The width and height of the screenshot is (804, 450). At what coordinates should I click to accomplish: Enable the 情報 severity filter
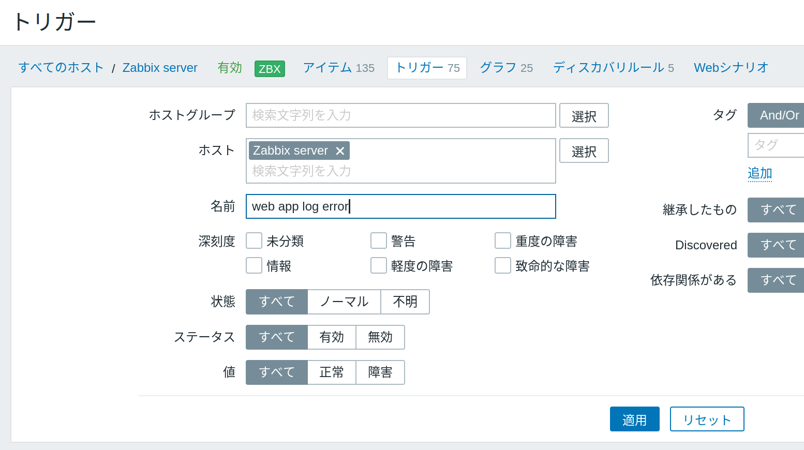point(254,265)
